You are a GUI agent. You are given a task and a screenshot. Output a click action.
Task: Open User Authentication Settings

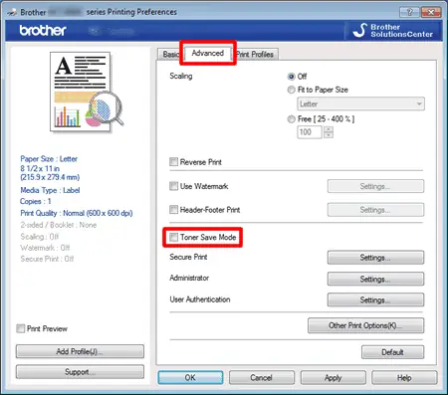375,299
